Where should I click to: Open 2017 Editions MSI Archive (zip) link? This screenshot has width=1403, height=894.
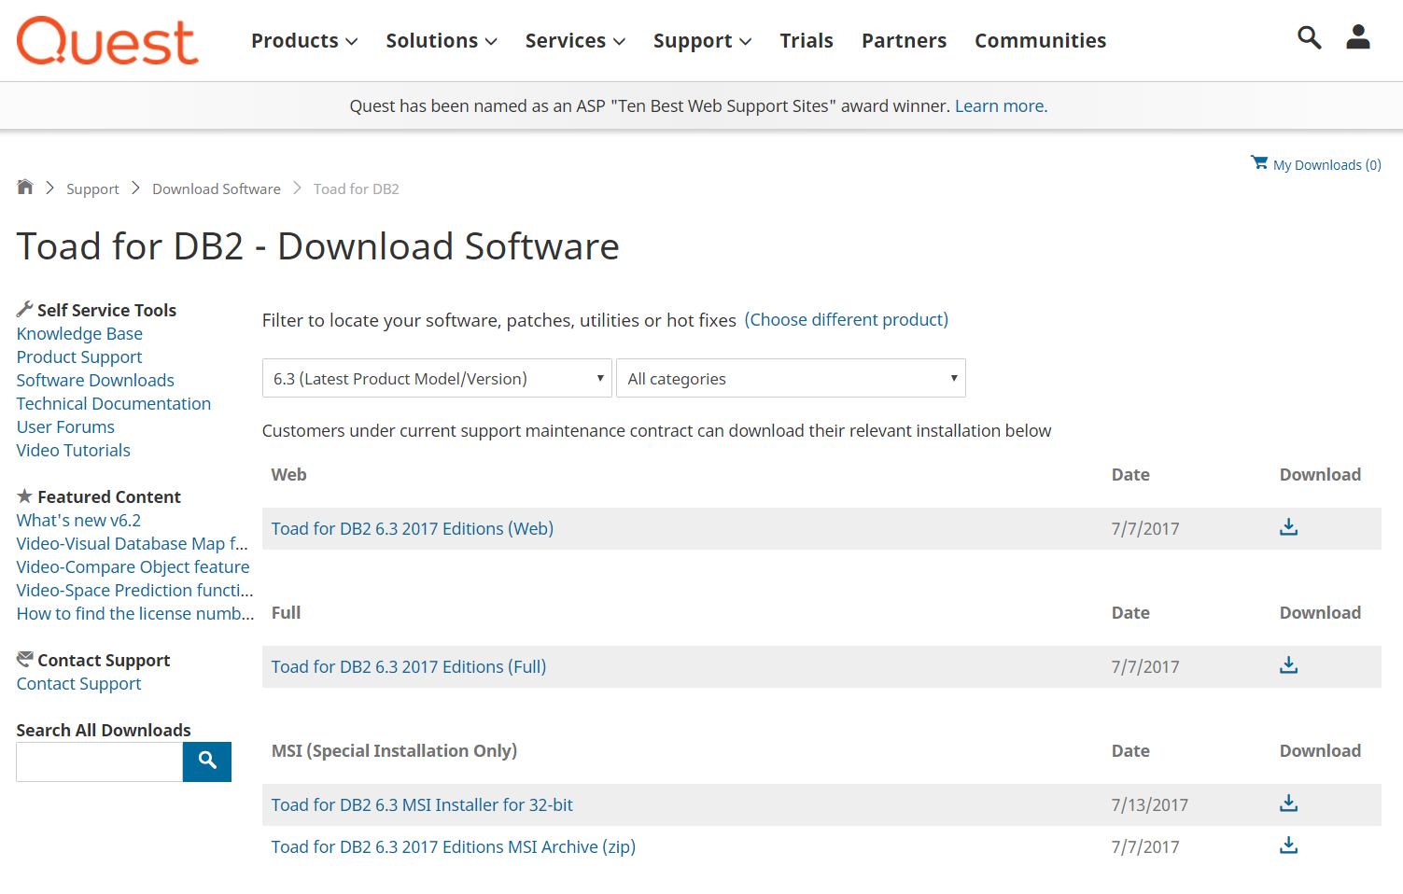454,847
